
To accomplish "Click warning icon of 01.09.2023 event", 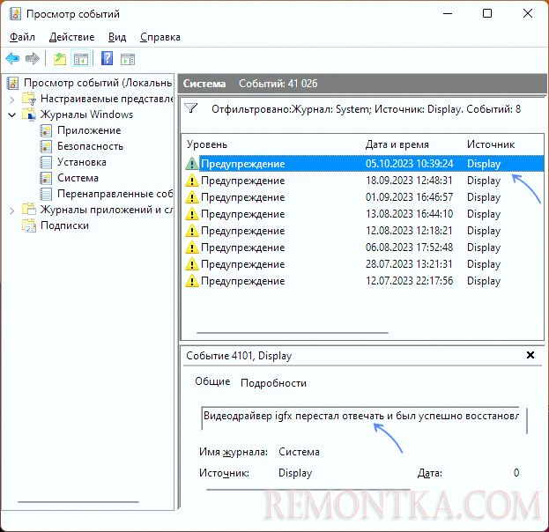I will [x=192, y=197].
